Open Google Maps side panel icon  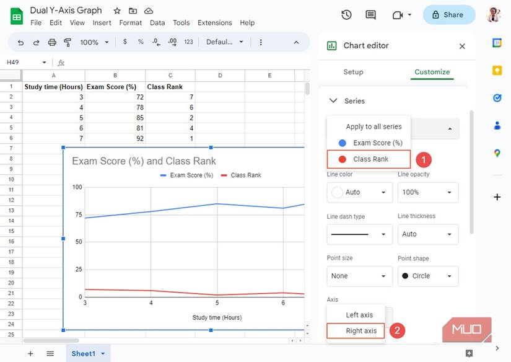tap(497, 153)
